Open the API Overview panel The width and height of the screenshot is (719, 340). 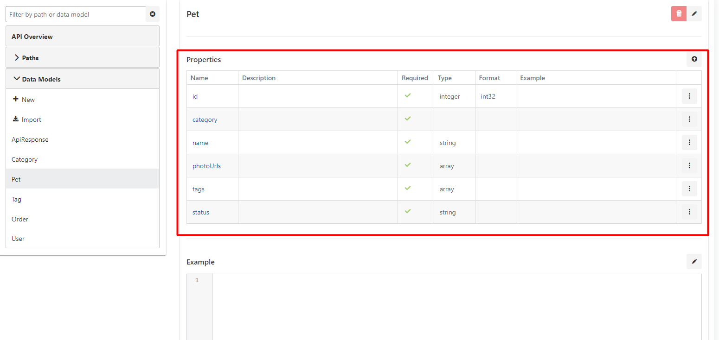[32, 37]
